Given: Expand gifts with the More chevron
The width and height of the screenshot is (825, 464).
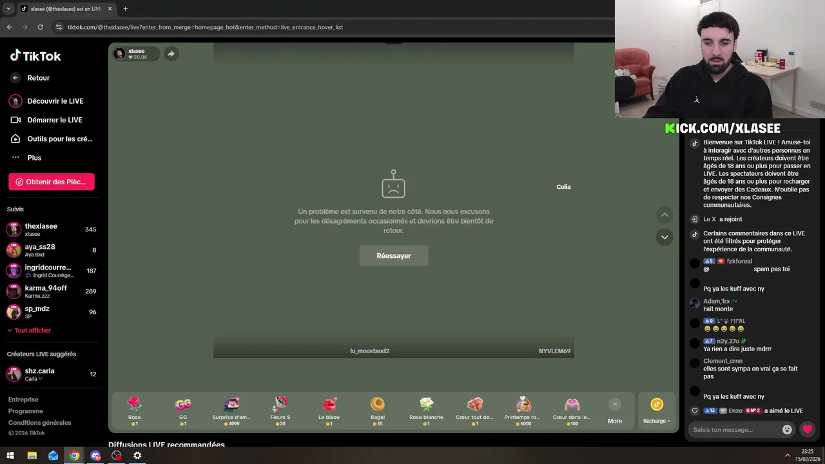Looking at the screenshot, I should (615, 405).
